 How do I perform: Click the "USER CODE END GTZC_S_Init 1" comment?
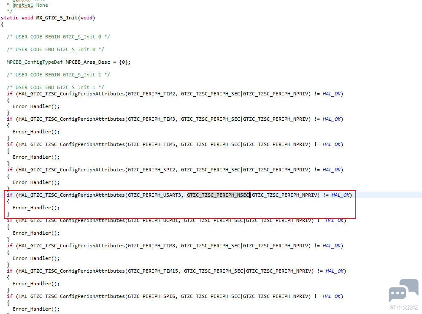click(x=55, y=87)
